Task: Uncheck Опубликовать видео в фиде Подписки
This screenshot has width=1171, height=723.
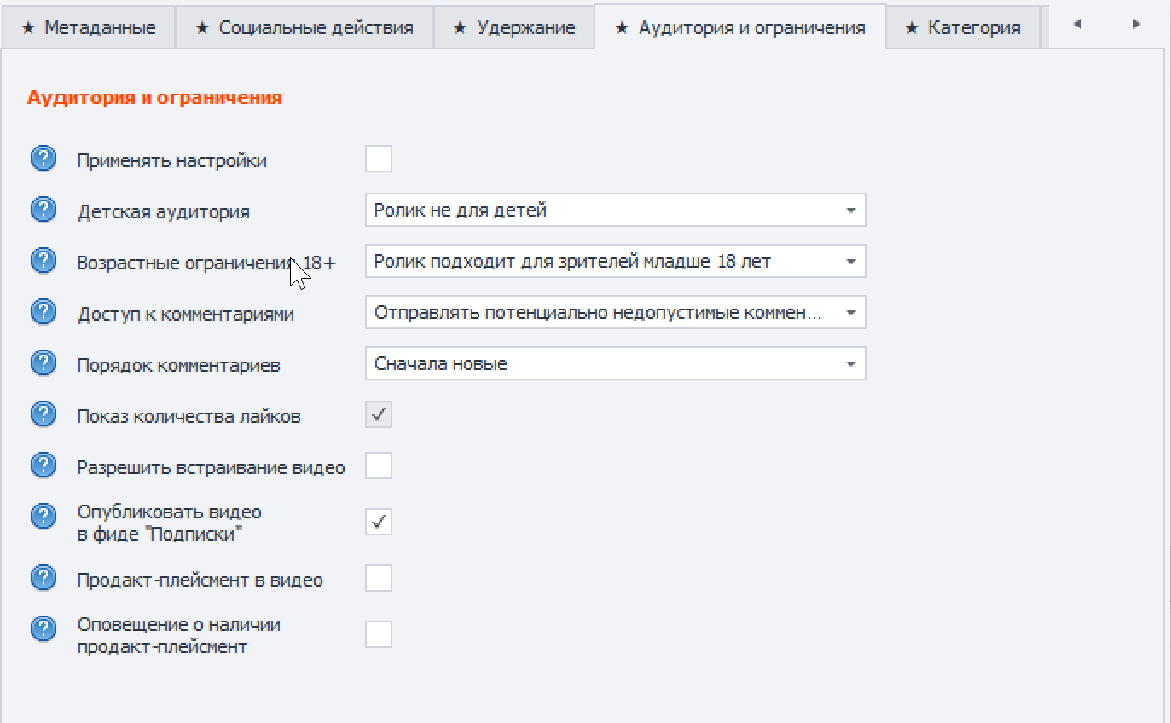Action: [x=378, y=520]
